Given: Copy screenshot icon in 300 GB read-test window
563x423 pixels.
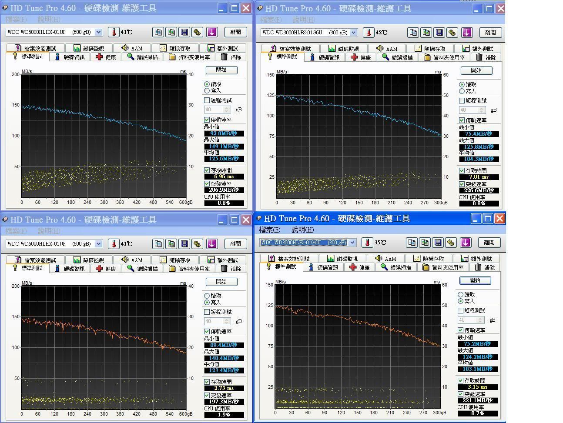Looking at the screenshot, I should tap(426, 32).
